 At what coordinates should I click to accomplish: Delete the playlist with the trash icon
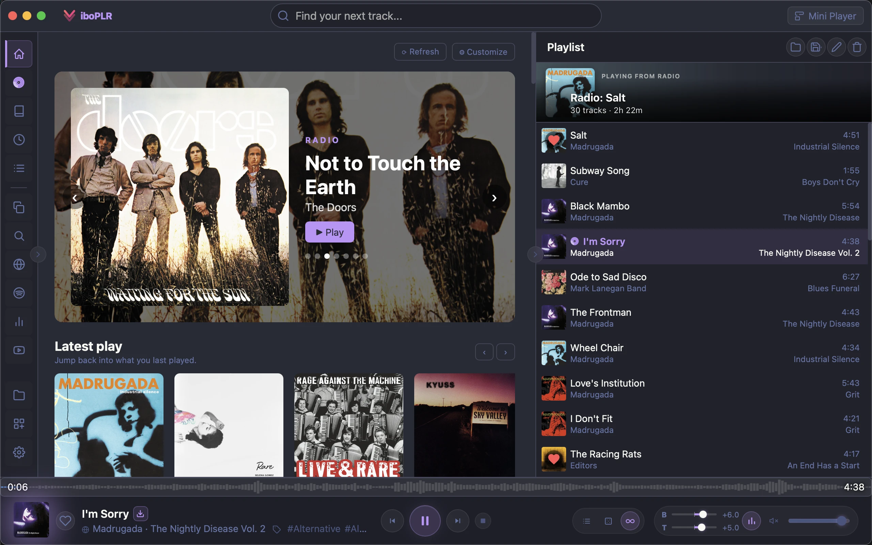pos(857,47)
